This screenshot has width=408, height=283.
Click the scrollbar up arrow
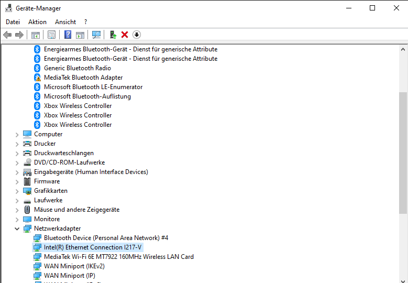[x=403, y=49]
